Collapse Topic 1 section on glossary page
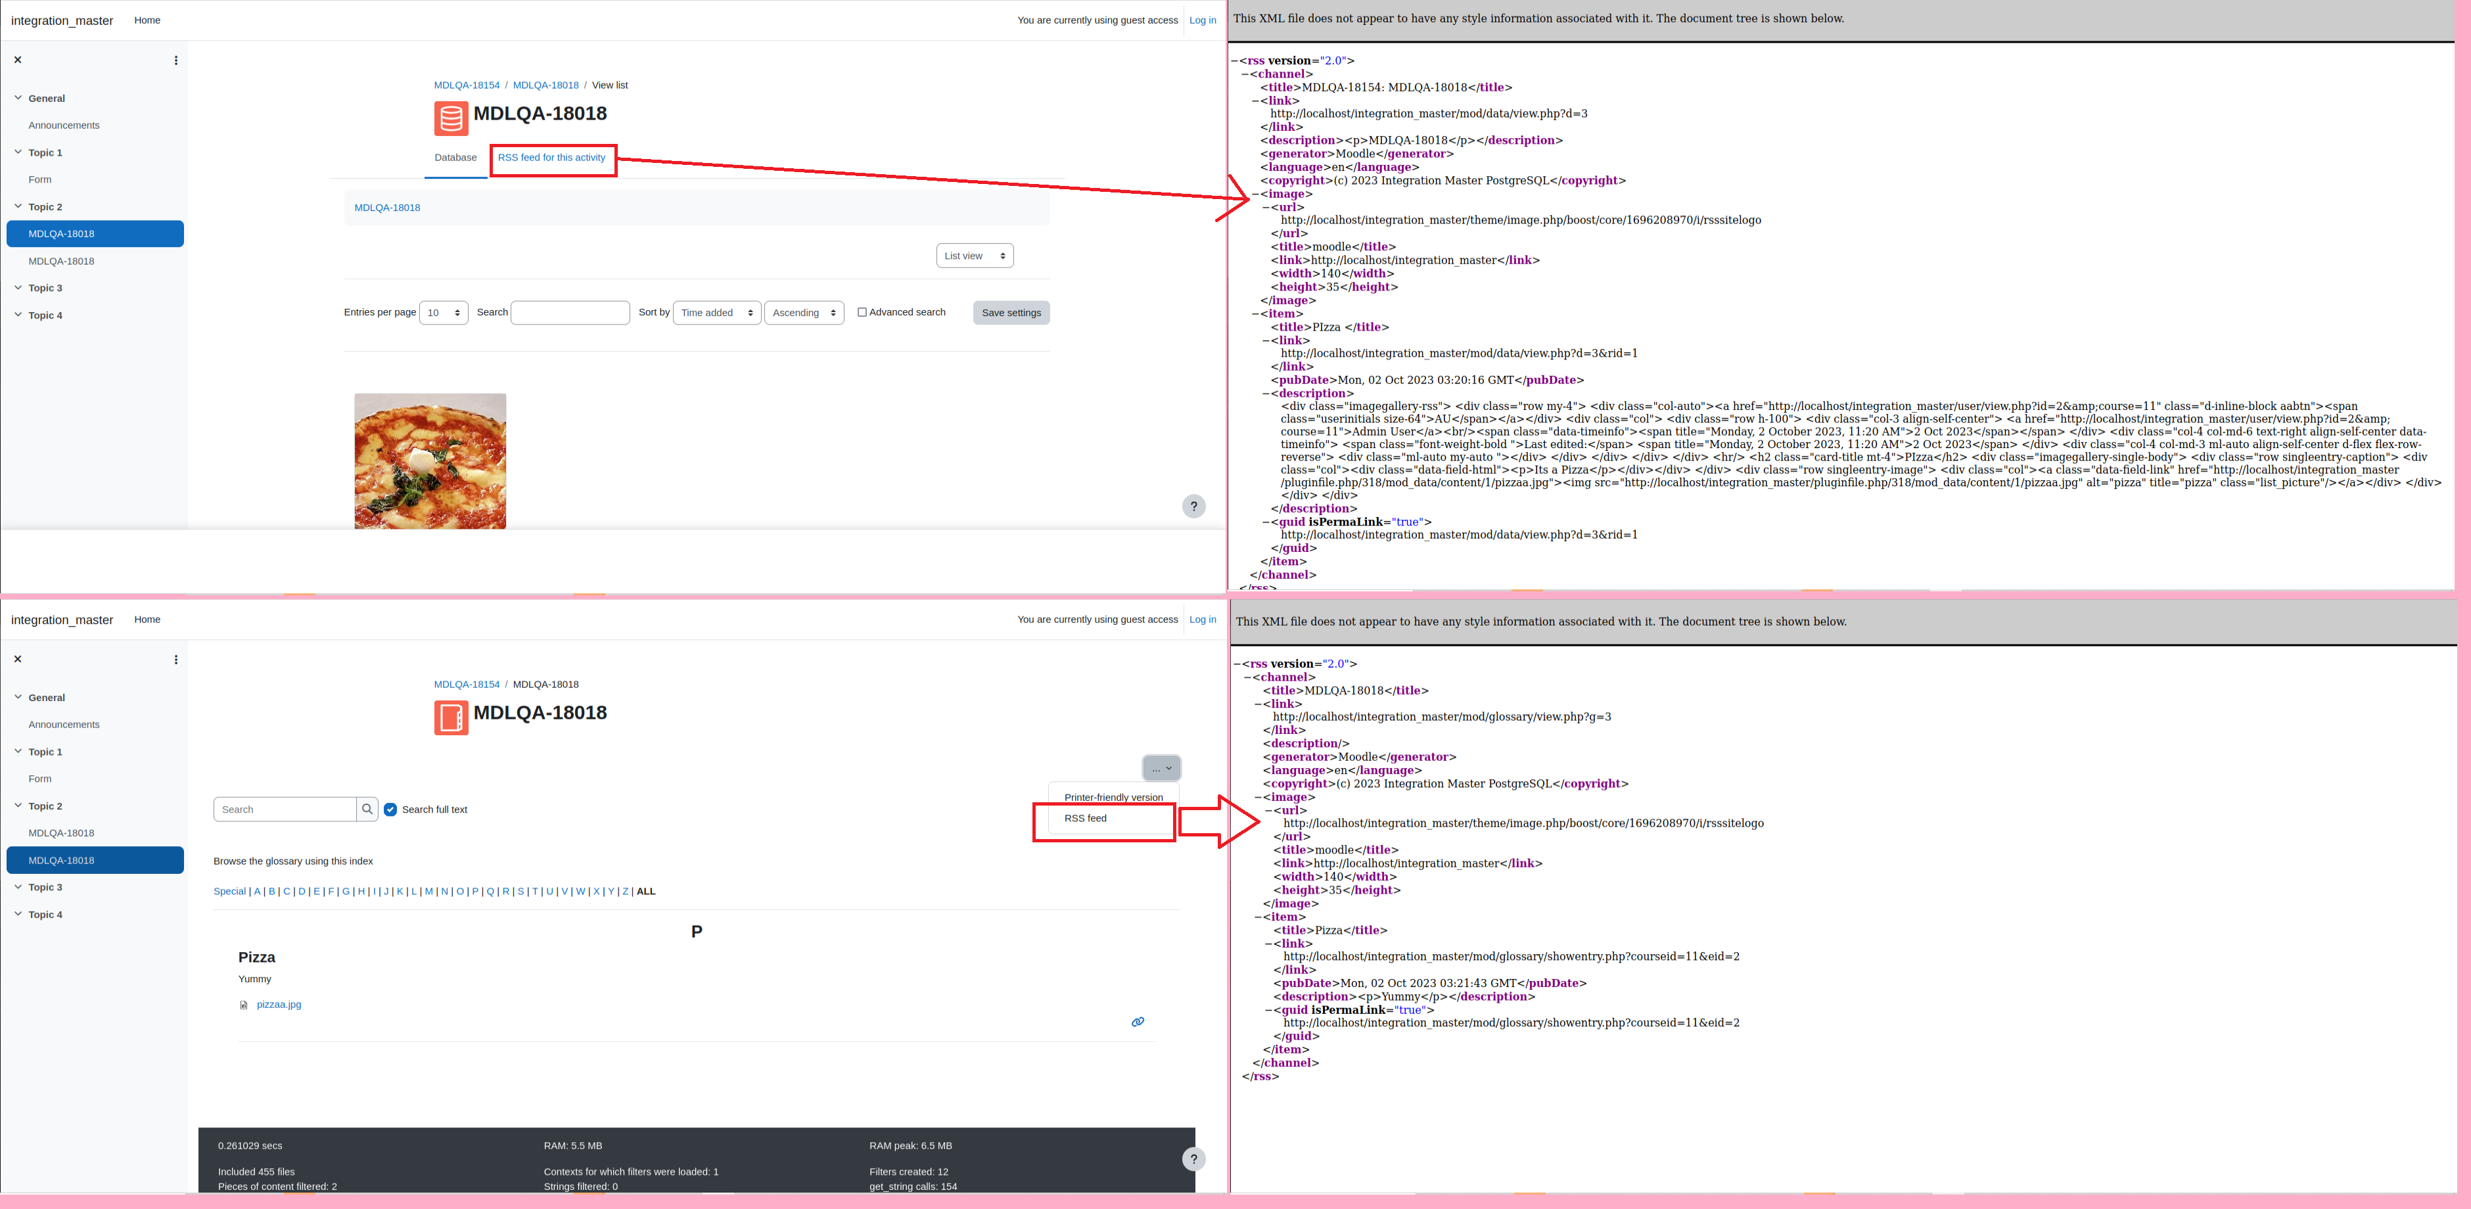Viewport: 2471px width, 1209px height. [18, 751]
